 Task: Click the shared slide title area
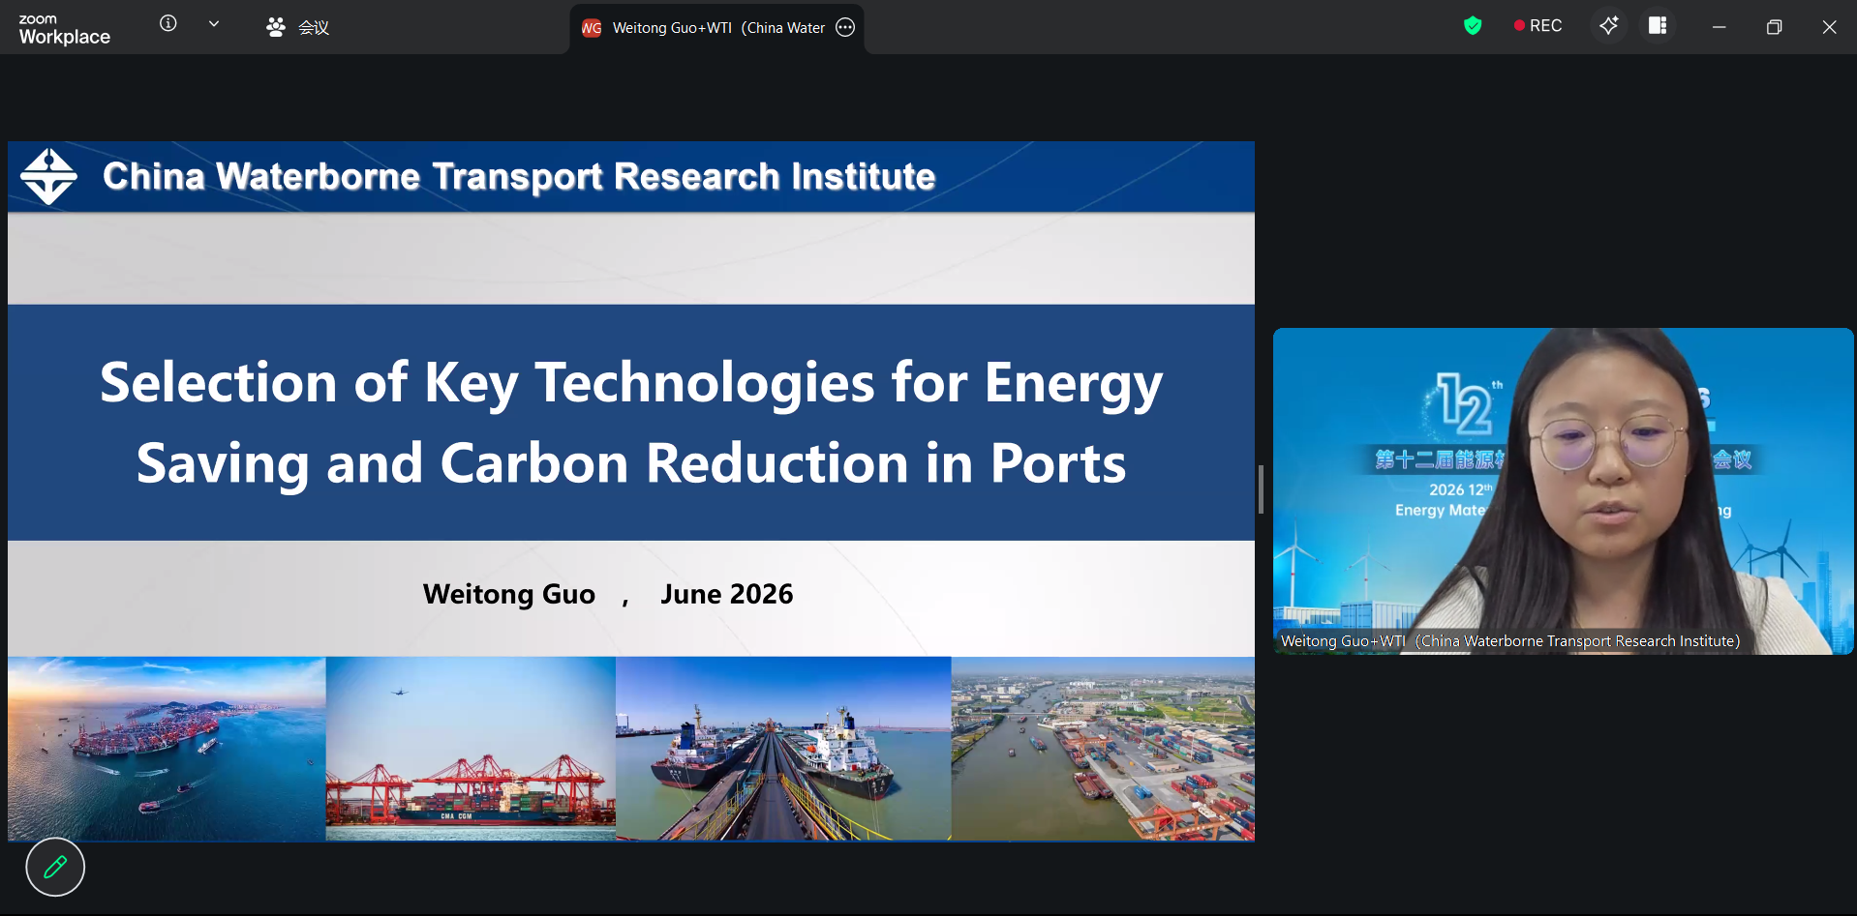click(631, 423)
